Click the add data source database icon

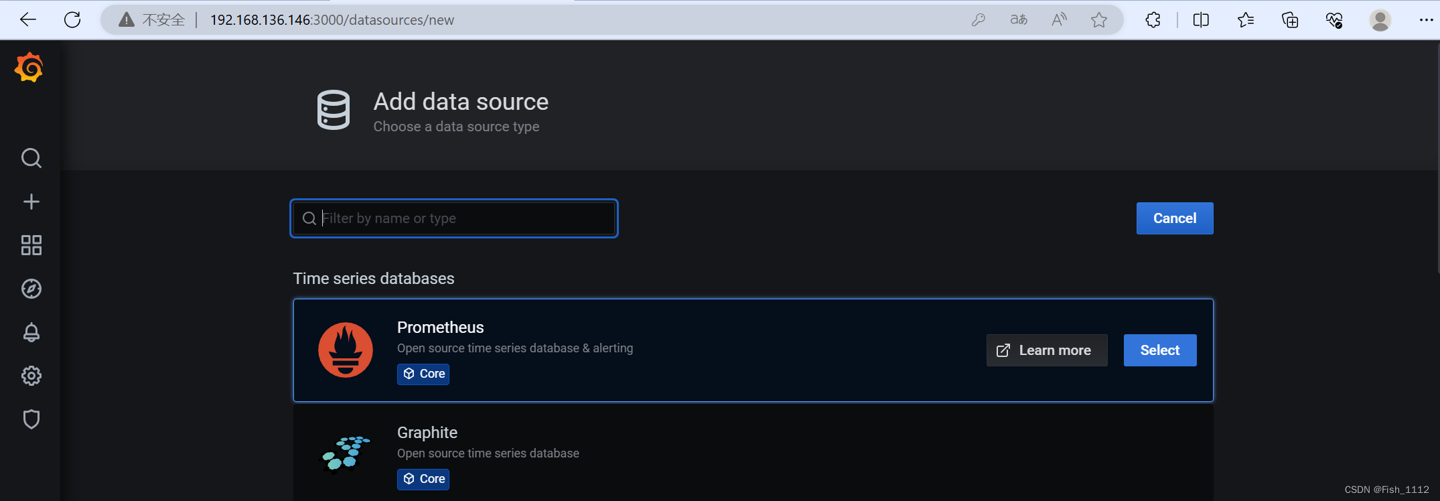click(334, 110)
